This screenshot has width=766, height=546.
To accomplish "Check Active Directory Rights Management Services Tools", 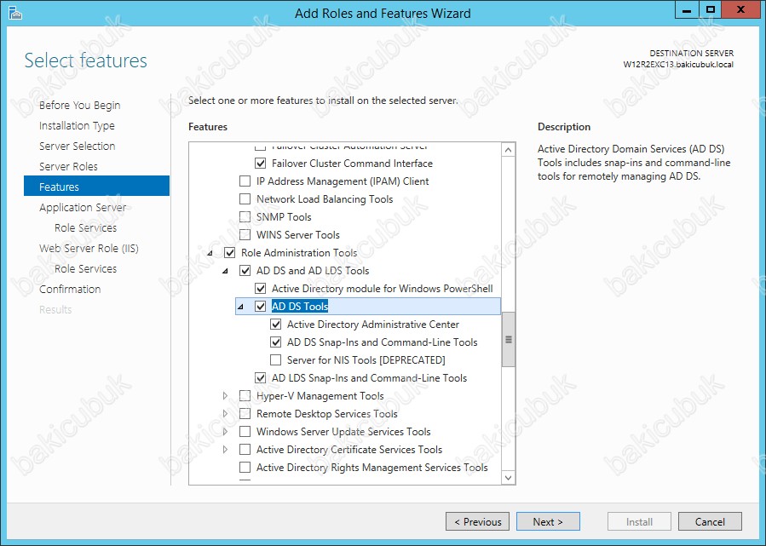I will (245, 468).
